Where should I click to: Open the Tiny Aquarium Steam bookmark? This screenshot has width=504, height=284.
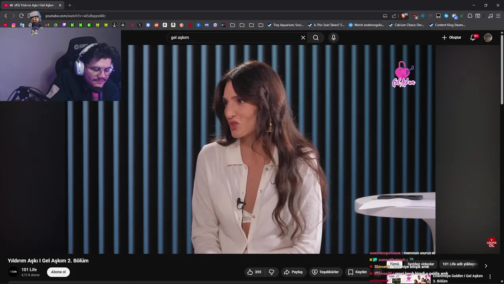pos(285,25)
